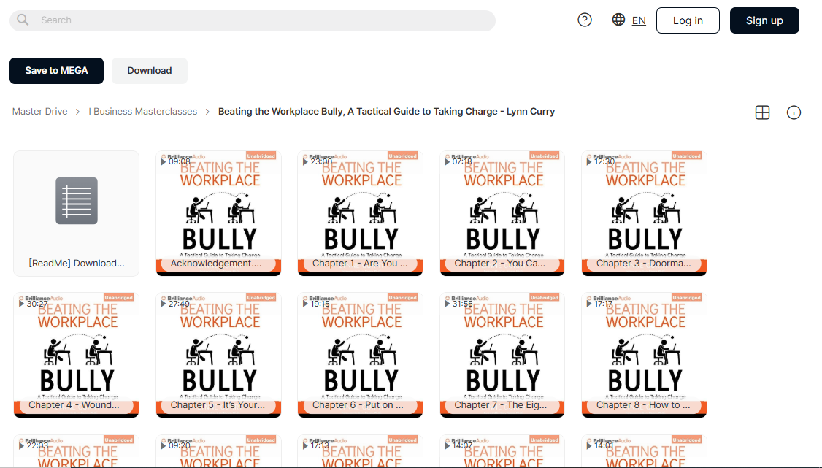Select the [ReadMe] Download... file name
The width and height of the screenshot is (822, 468).
coord(77,263)
